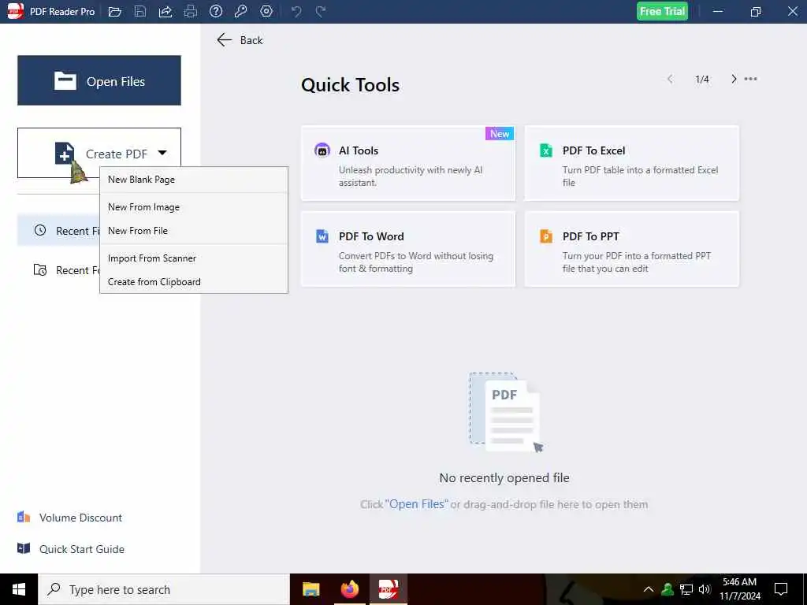Screen dimensions: 807x605
Task: Click the Volume Discount icon
Action: [x=24, y=517]
